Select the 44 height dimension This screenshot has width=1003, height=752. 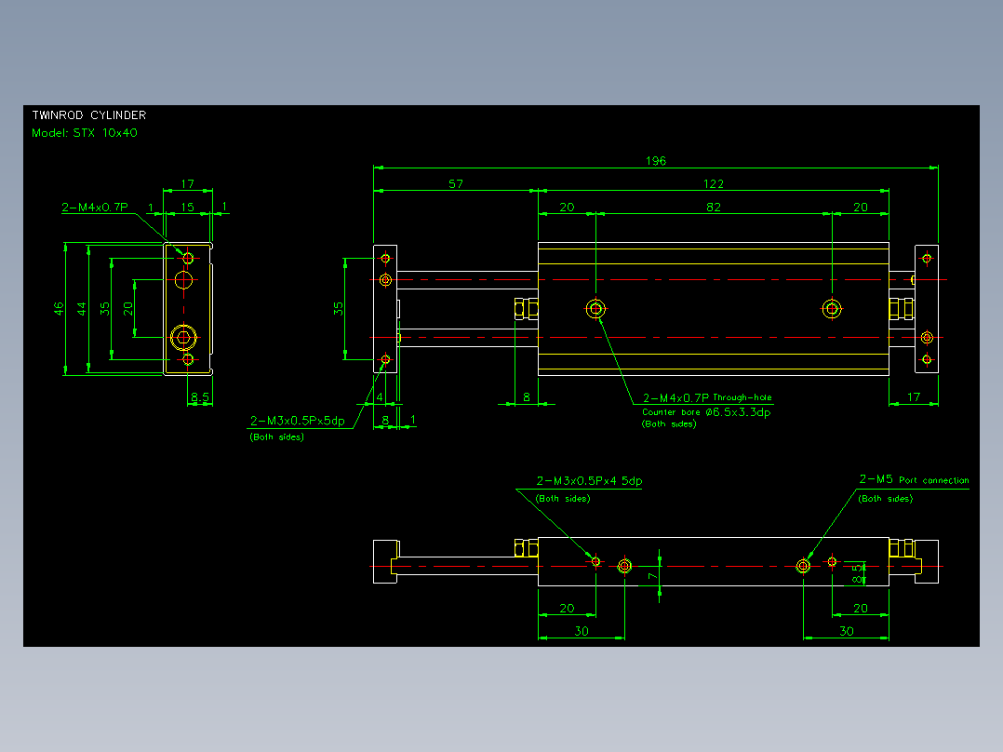(82, 308)
